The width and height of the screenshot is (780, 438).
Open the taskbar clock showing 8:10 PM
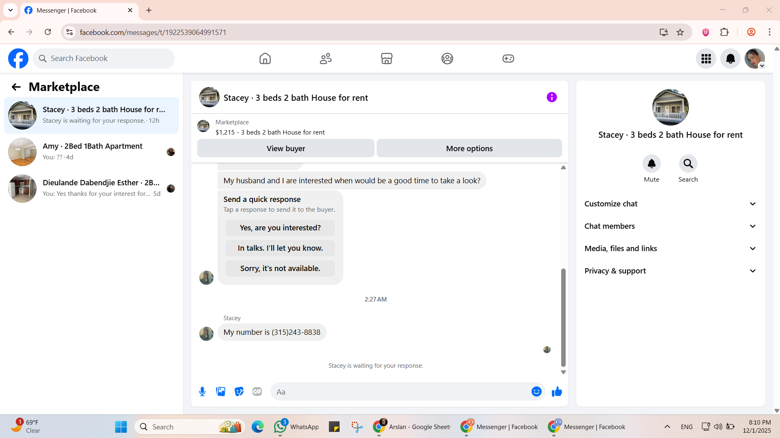point(757,427)
